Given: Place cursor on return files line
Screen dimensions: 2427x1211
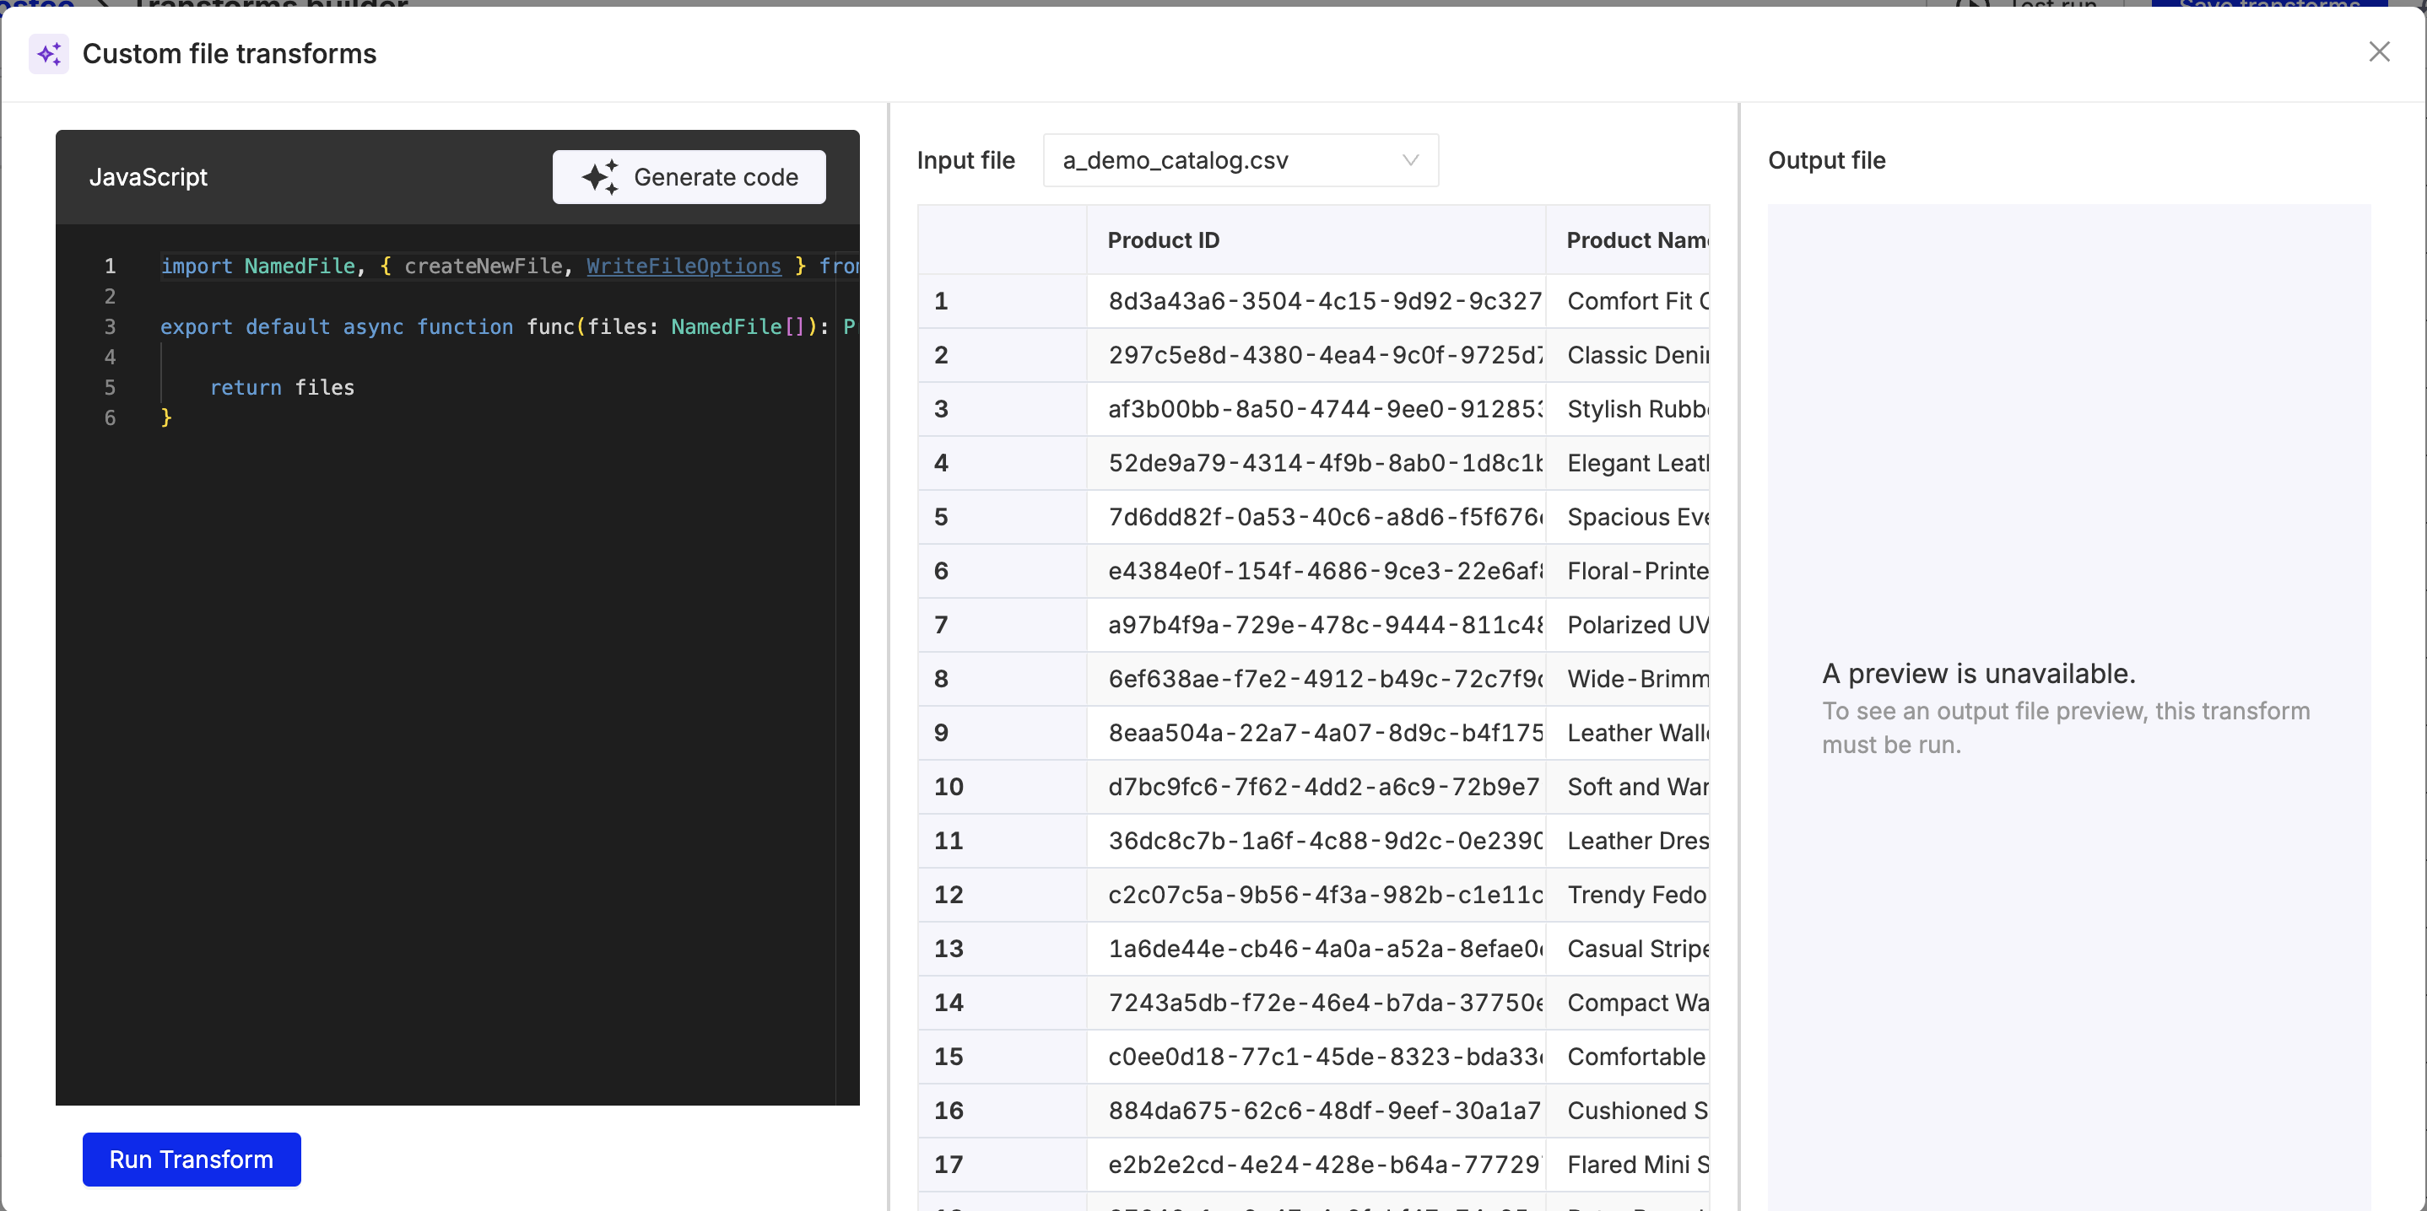Looking at the screenshot, I should pyautogui.click(x=283, y=387).
